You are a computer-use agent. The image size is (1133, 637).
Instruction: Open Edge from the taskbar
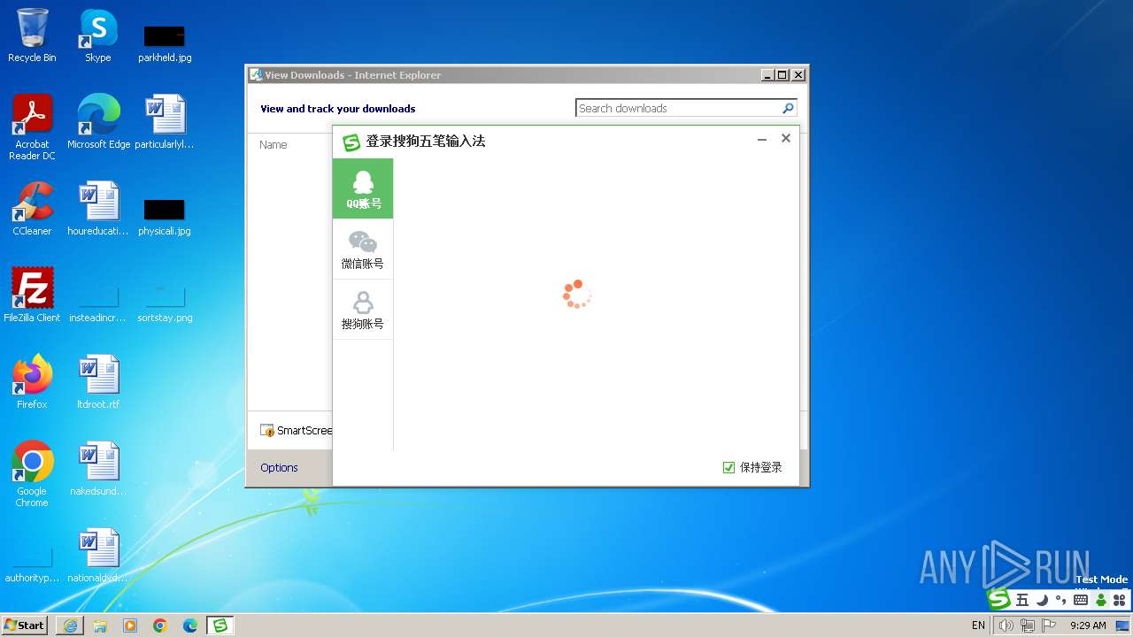click(190, 625)
